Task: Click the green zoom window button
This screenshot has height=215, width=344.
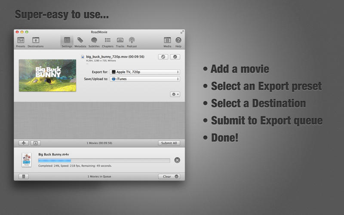Action: point(27,32)
